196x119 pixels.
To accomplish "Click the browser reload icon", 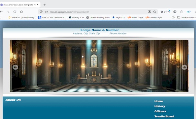I will click(15, 12).
